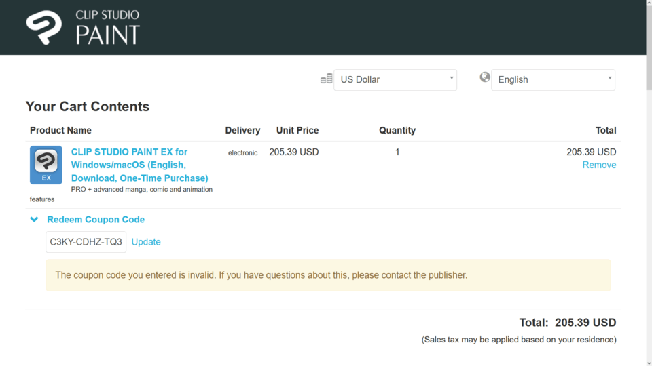Click the Redeem Coupon Code heading link
Image resolution: width=652 pixels, height=366 pixels.
pyautogui.click(x=96, y=220)
